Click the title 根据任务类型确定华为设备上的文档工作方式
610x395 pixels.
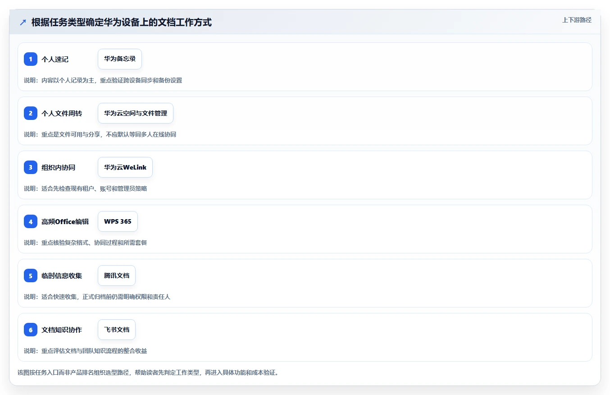coord(122,22)
